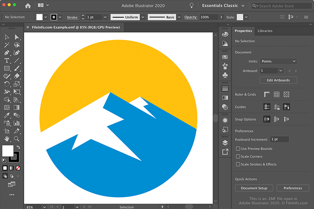Screen dimensions: 314x209
Task: Show the transparency grid icon
Action: 286,94
